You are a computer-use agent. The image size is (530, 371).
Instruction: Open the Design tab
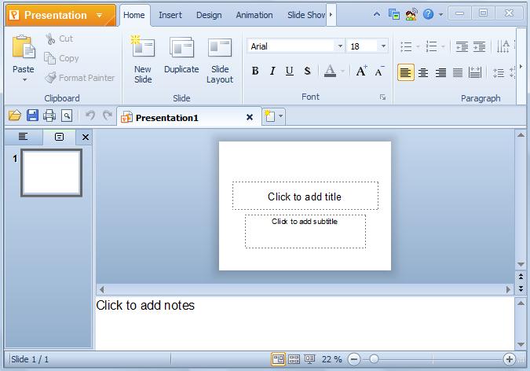(x=209, y=15)
